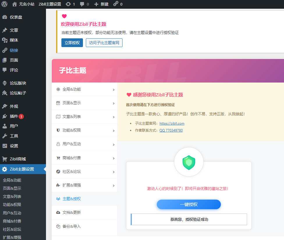Open the QQ 770349780 contact link
This screenshot has width=284, height=240.
coord(171,130)
